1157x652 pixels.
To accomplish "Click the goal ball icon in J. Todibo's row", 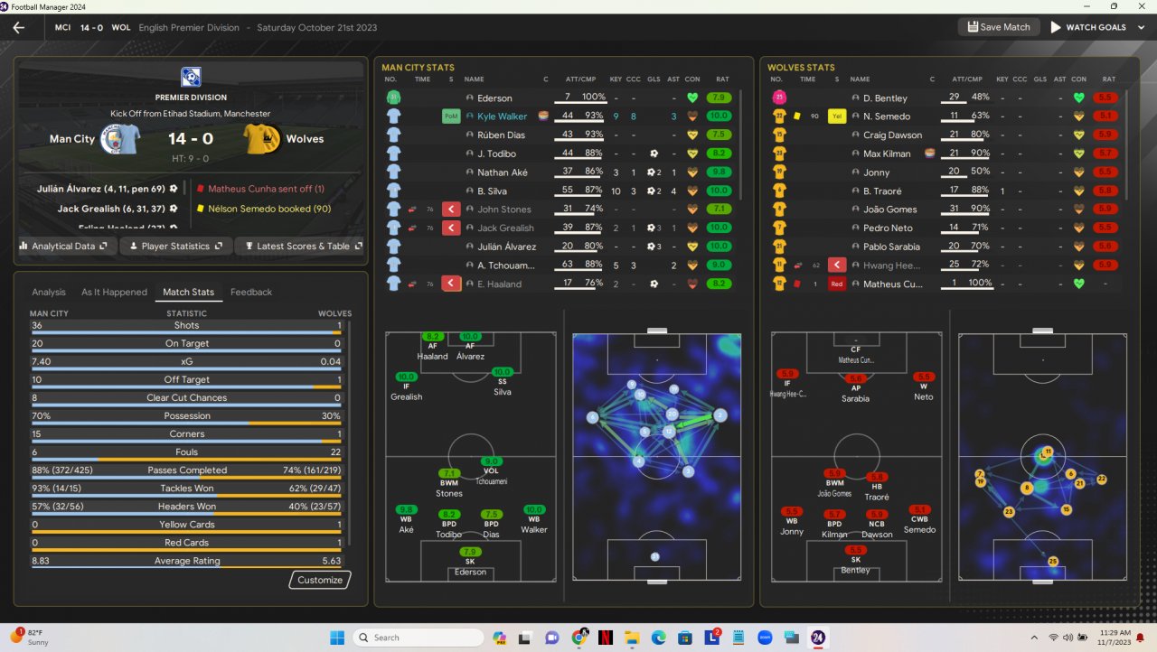I will pos(653,154).
